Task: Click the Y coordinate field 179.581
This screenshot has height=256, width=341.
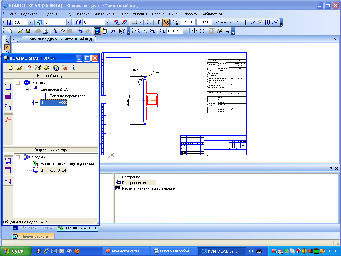Action: point(204,22)
